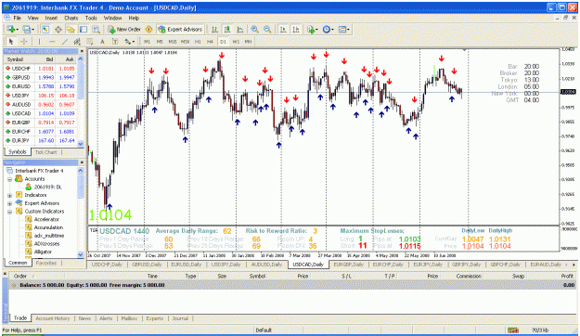Select the Vertical Line drawing tool

39,42
